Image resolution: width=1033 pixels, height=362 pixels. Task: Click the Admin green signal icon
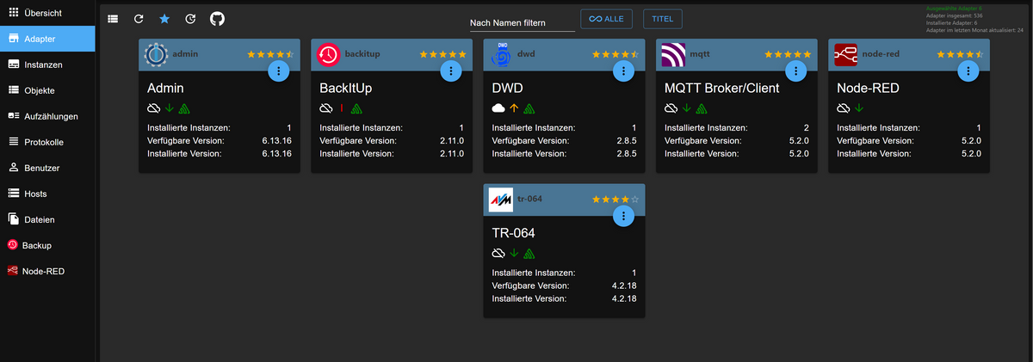pos(184,108)
